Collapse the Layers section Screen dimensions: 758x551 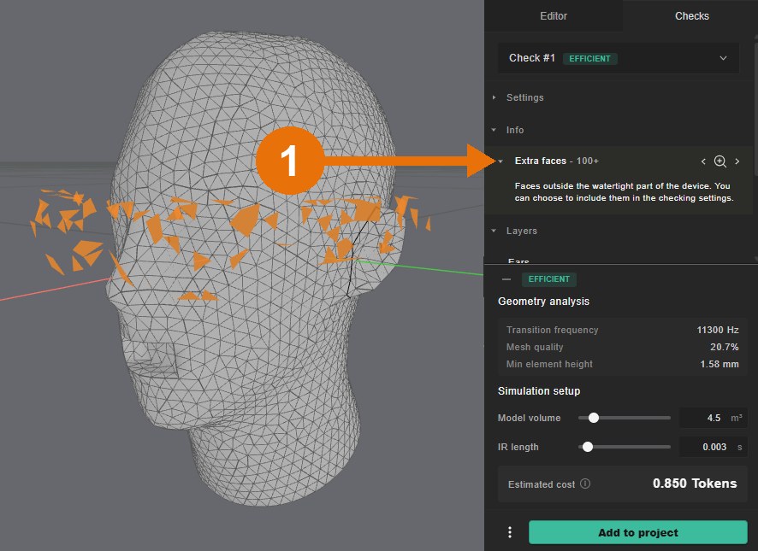(494, 231)
